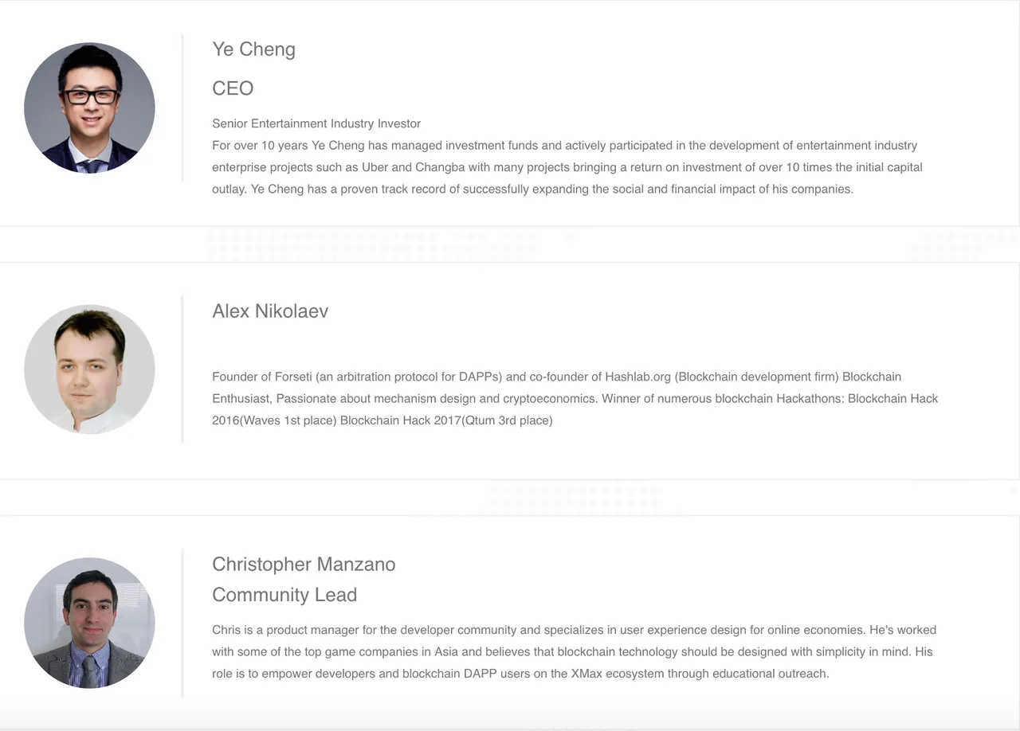
Task: Click Chris's bio starting 'Chris is a product manager'
Action: 574,651
